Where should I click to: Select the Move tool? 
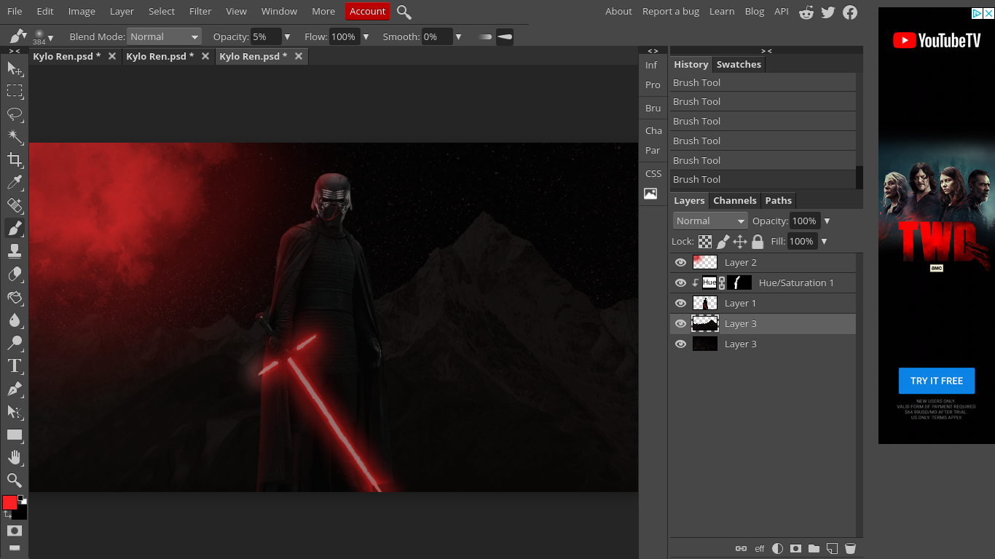14,68
